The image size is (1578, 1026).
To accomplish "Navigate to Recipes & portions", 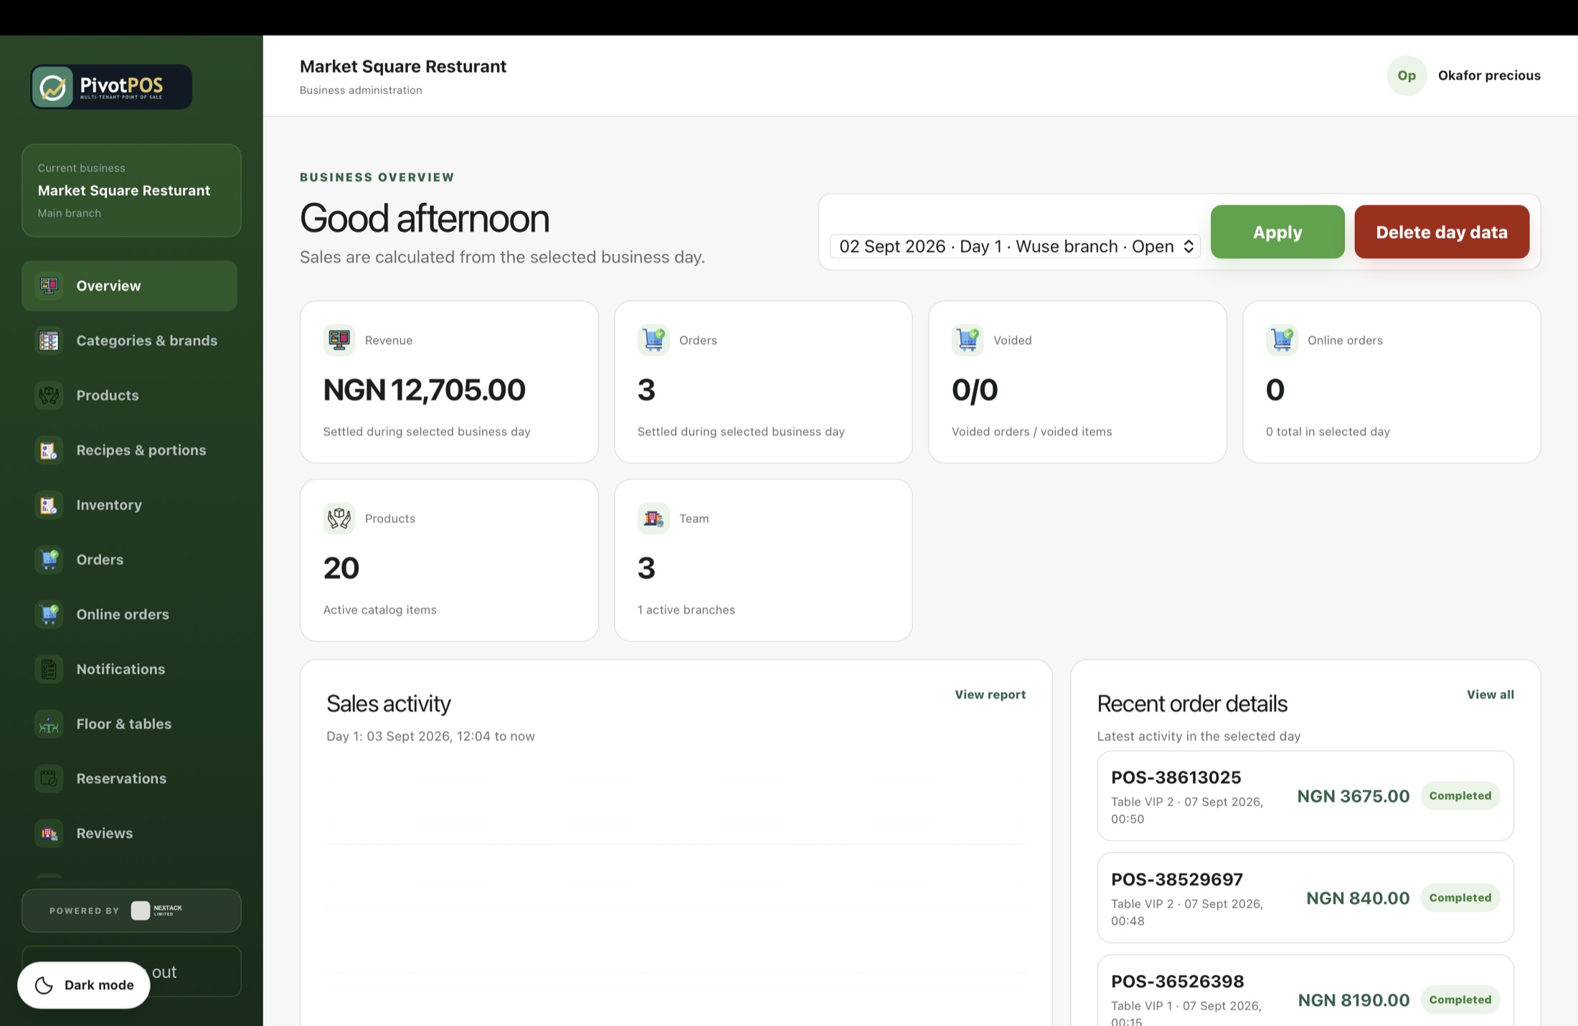I will click(129, 450).
